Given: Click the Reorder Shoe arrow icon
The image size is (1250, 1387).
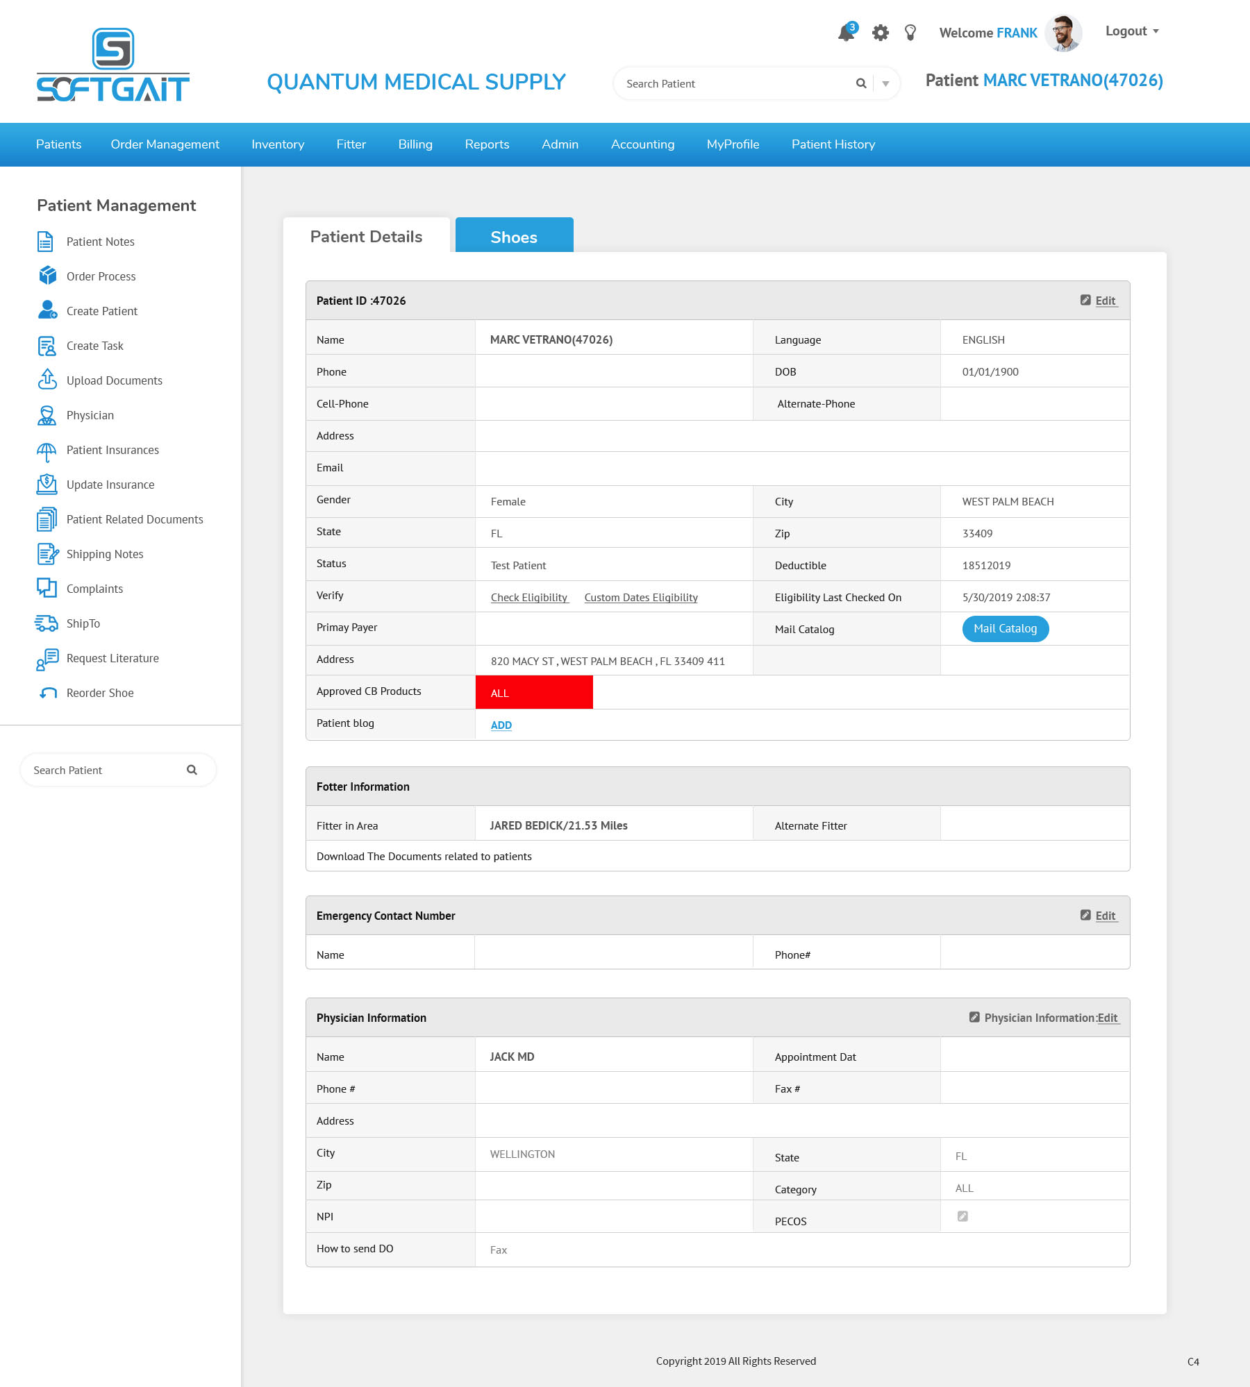Looking at the screenshot, I should click(x=48, y=693).
